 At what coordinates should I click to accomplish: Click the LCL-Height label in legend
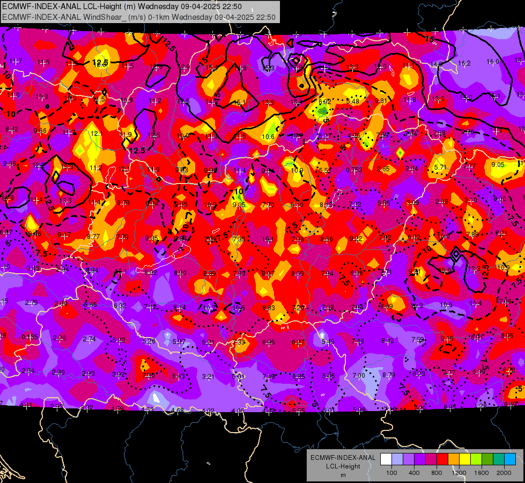pyautogui.click(x=343, y=466)
